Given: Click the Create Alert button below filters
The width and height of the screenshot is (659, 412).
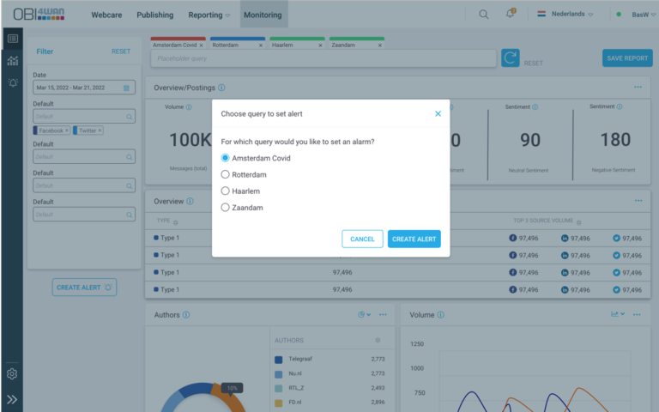Looking at the screenshot, I should (84, 288).
